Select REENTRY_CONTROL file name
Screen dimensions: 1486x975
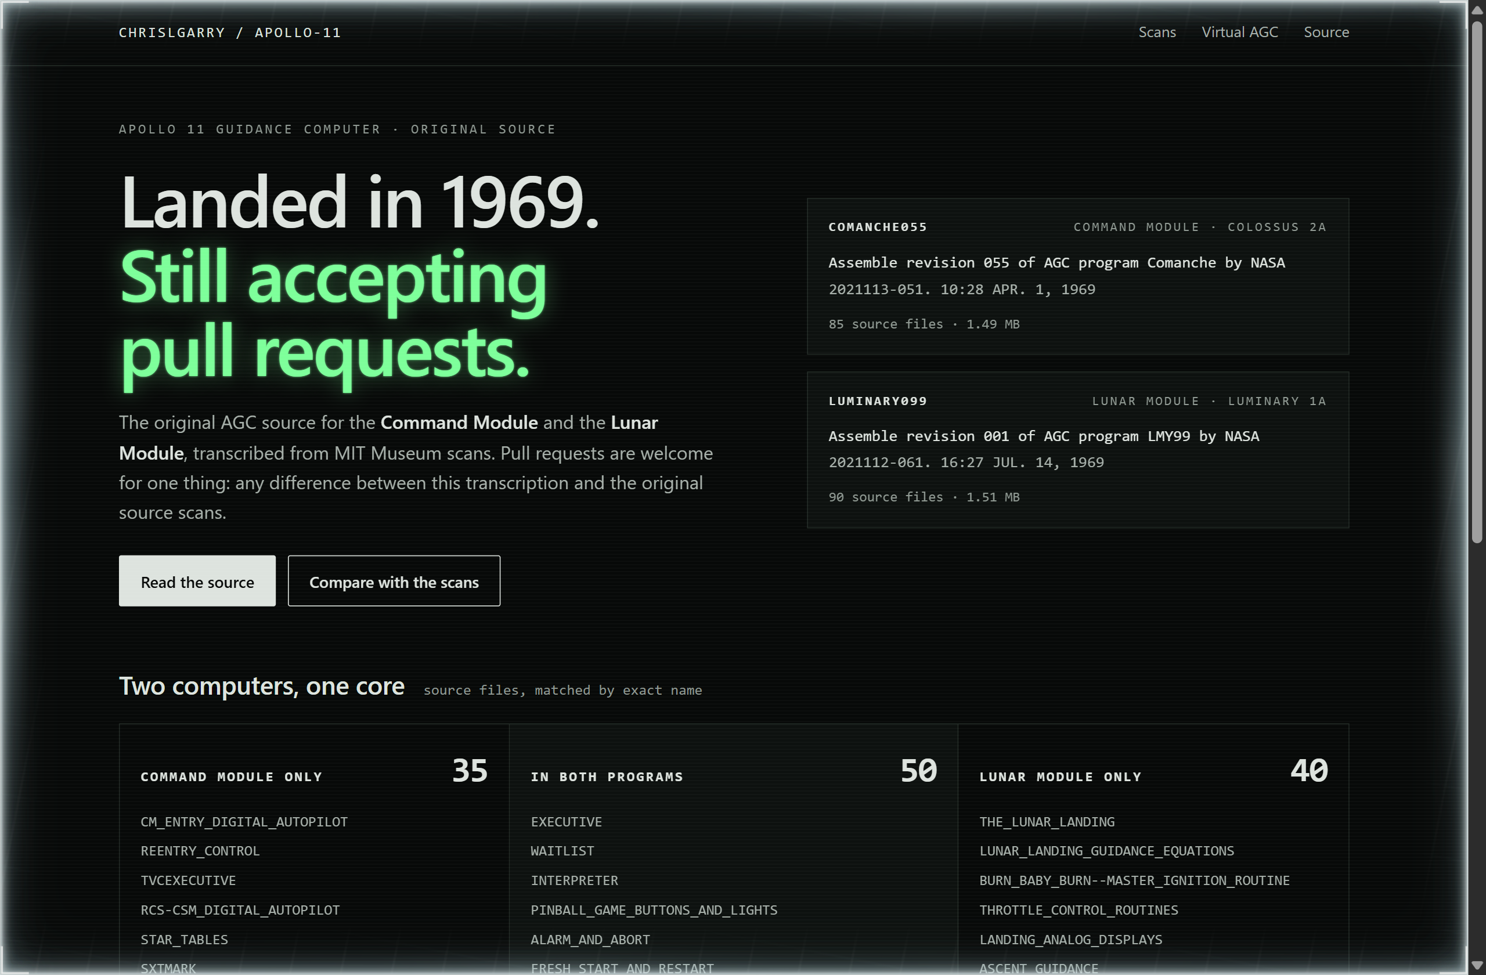click(x=200, y=851)
